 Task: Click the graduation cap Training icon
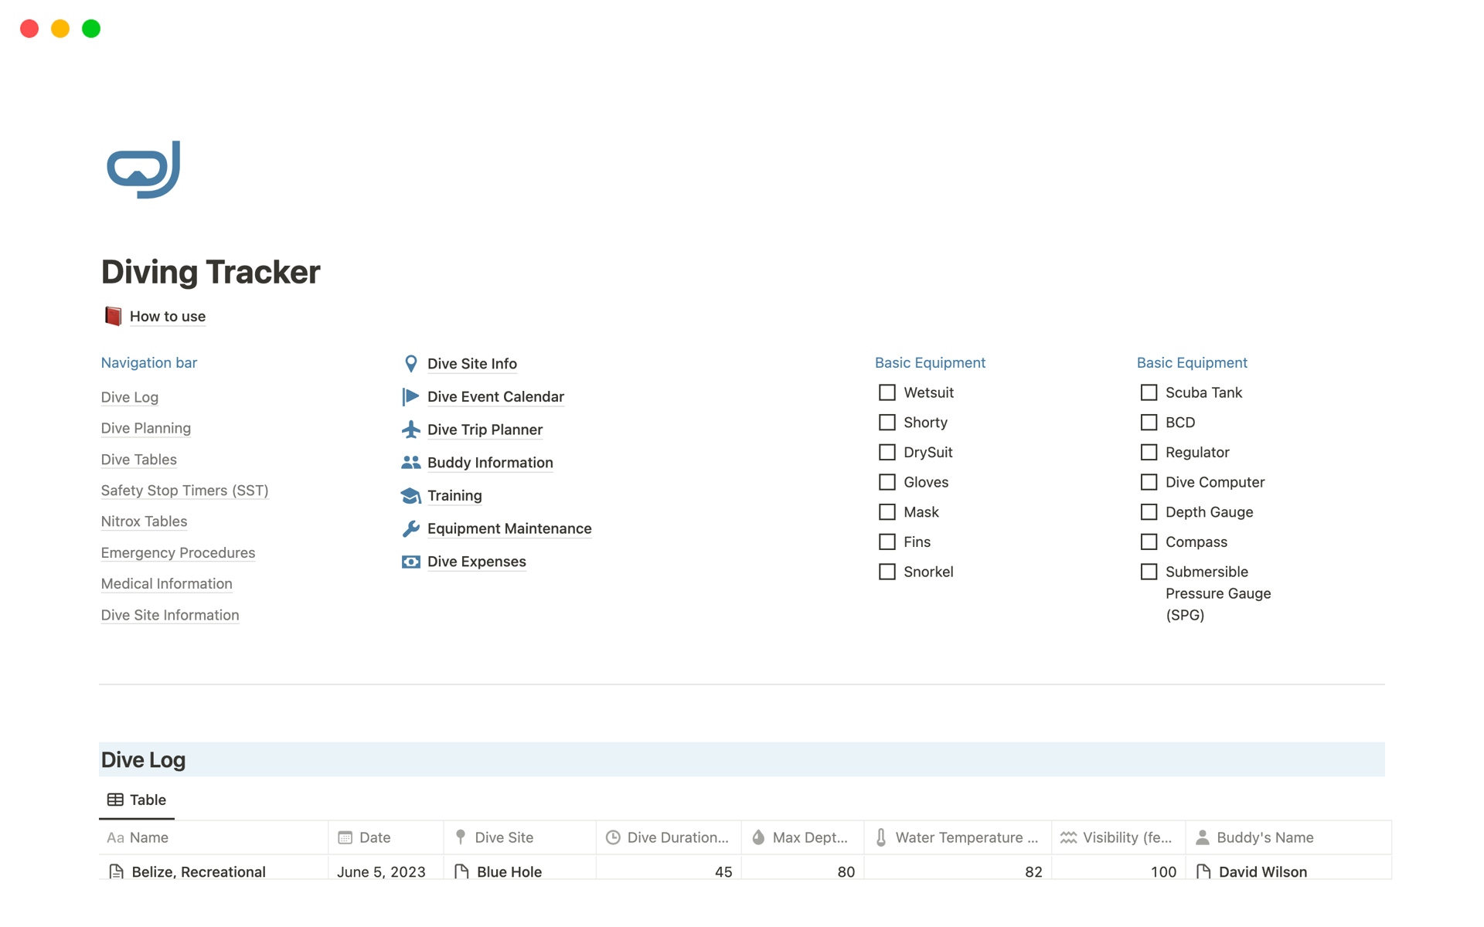[x=410, y=496]
